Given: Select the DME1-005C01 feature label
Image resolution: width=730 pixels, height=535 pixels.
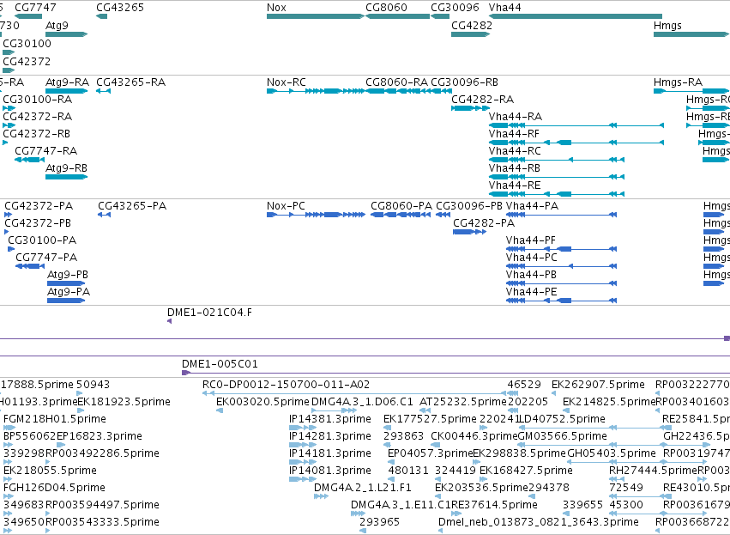Looking at the screenshot, I should 220,364.
